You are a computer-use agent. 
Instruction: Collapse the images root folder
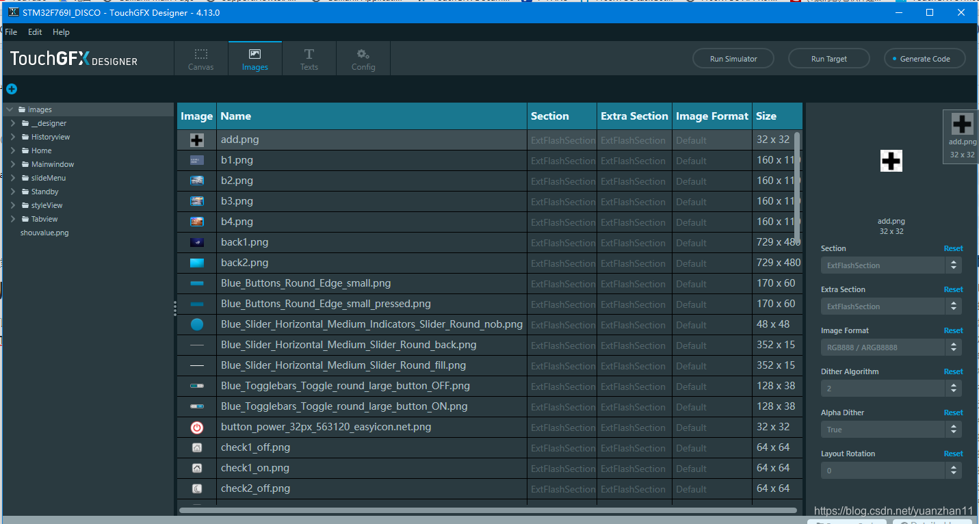10,109
